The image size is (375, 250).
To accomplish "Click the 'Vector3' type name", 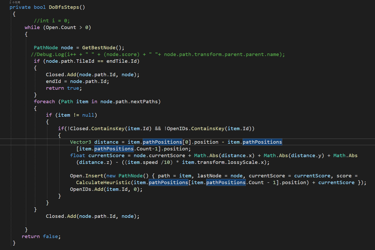I will pos(81,142).
